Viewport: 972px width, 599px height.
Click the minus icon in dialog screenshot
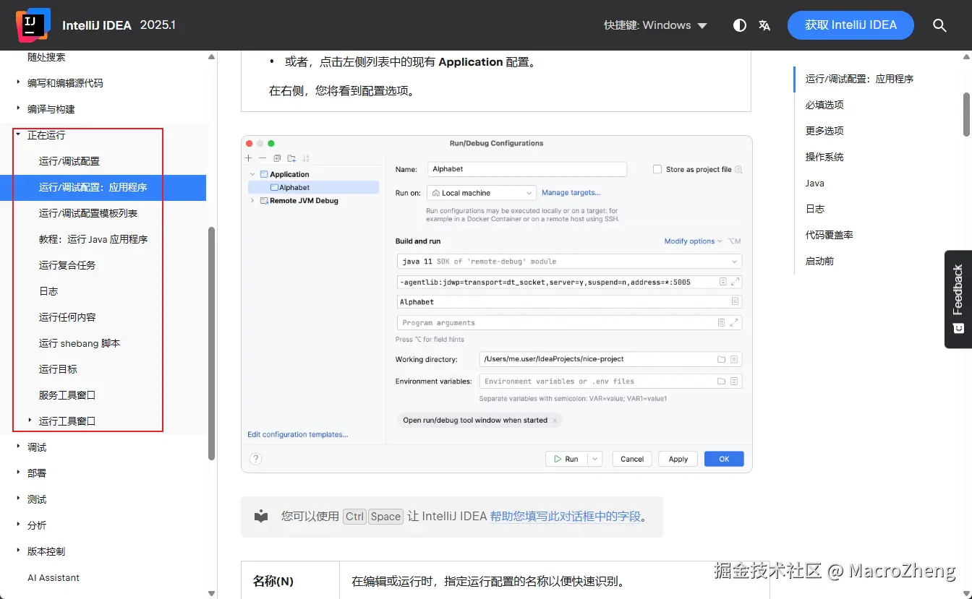coord(263,158)
